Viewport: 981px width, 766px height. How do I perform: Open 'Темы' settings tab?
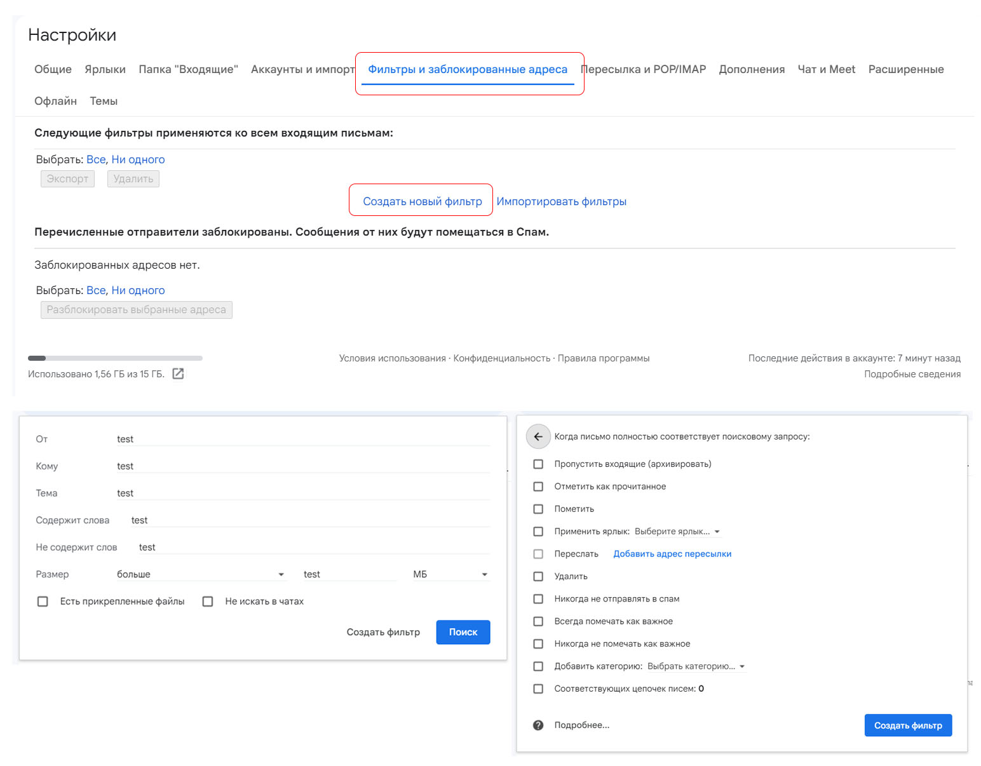[x=104, y=101]
